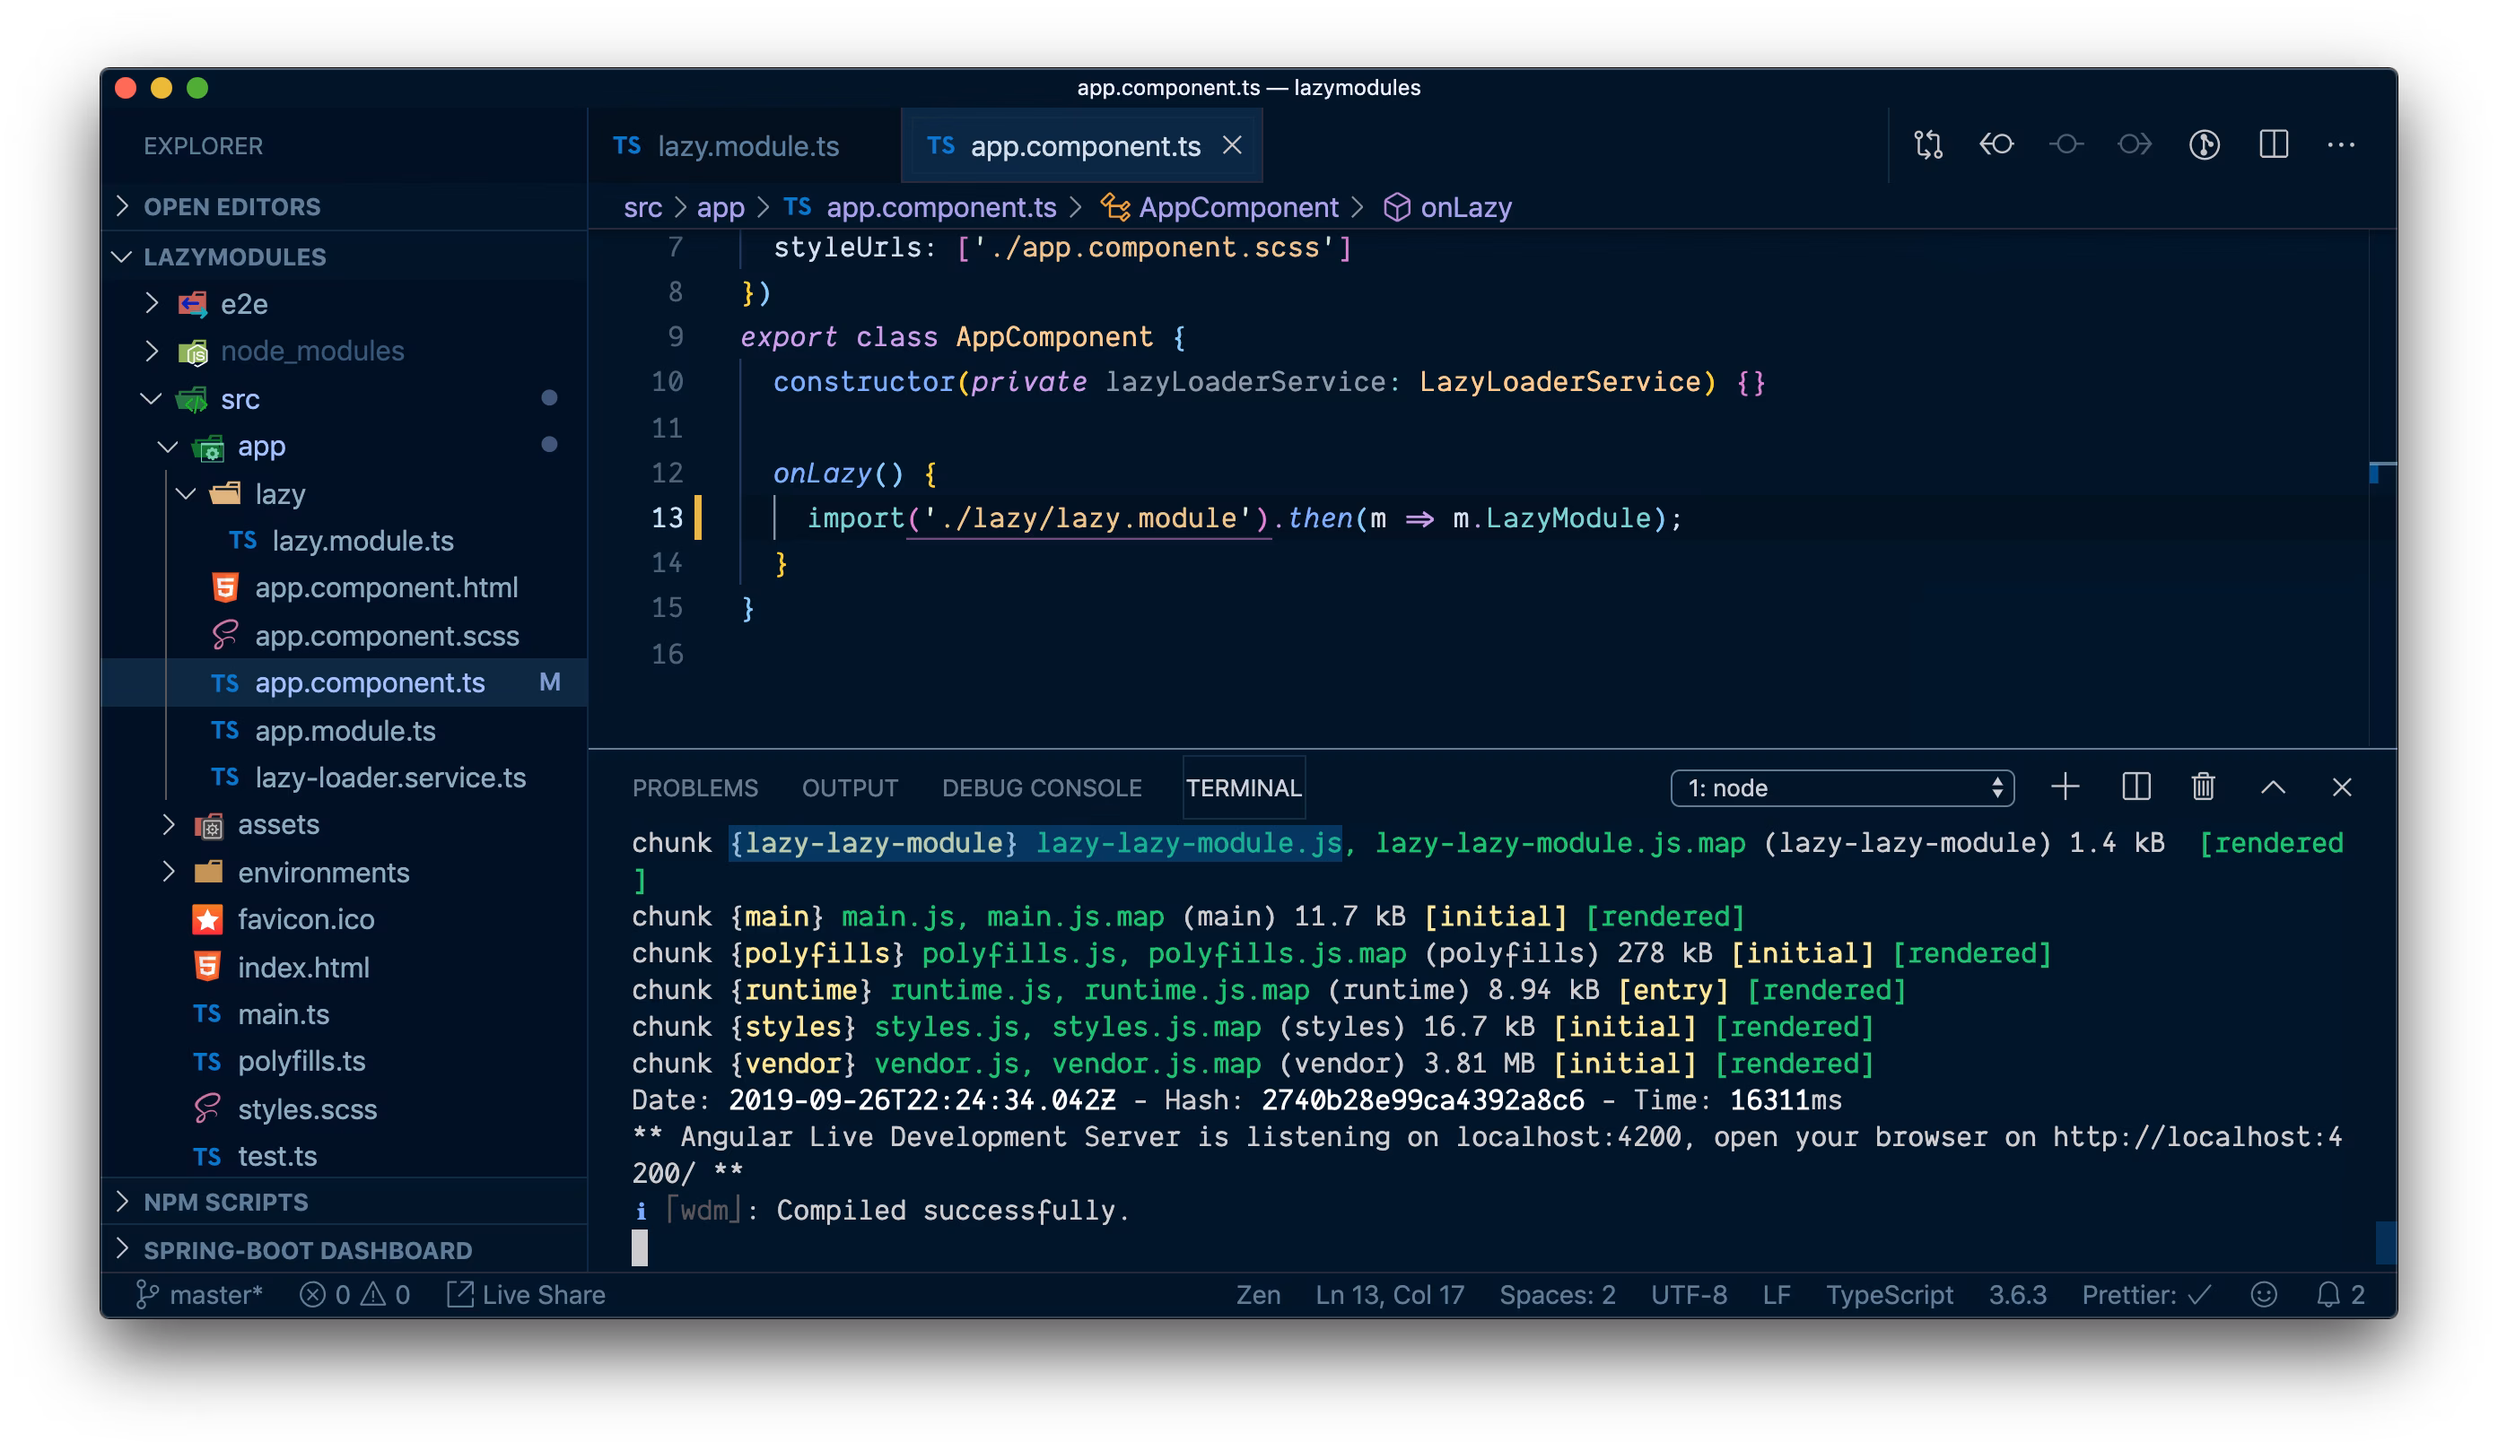Screen dimensions: 2498x1451
Task: Click the master* git branch indicator
Action: (200, 1294)
